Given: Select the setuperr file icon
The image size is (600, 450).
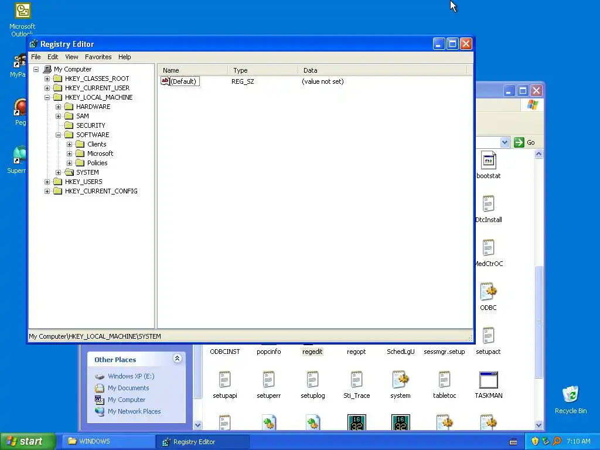Looking at the screenshot, I should pos(268,380).
